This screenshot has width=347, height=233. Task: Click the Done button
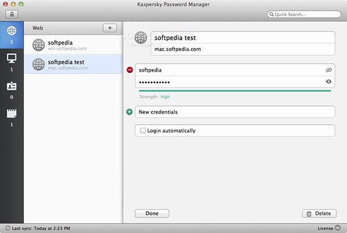click(152, 213)
